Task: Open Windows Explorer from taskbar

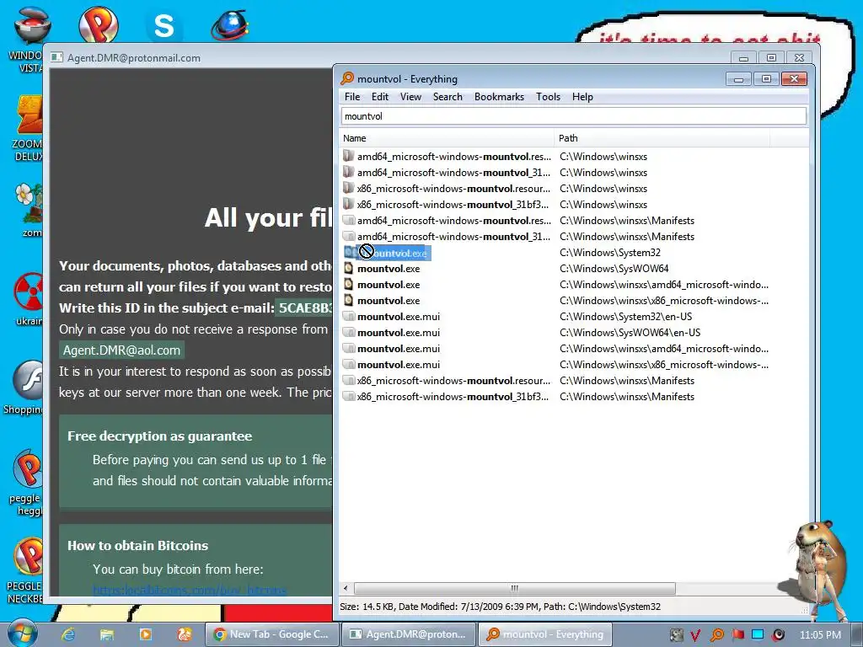Action: [107, 634]
